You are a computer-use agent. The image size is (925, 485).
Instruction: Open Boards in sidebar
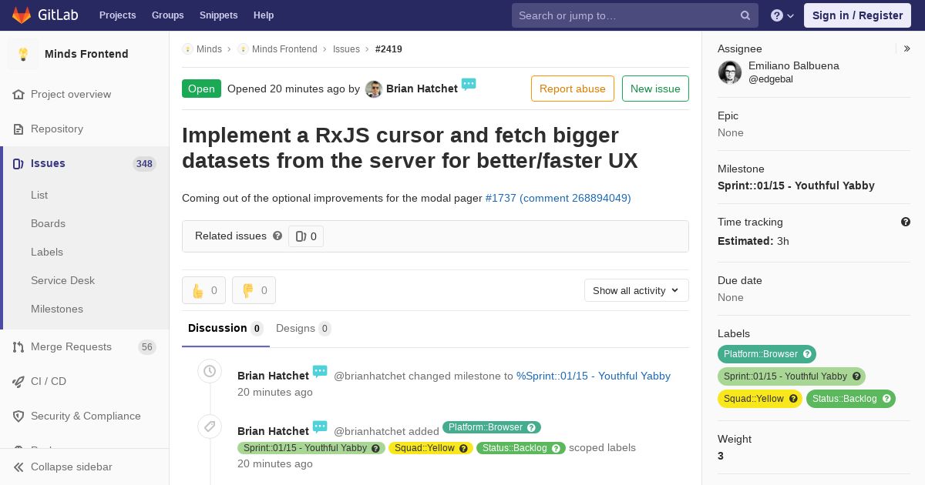48,223
